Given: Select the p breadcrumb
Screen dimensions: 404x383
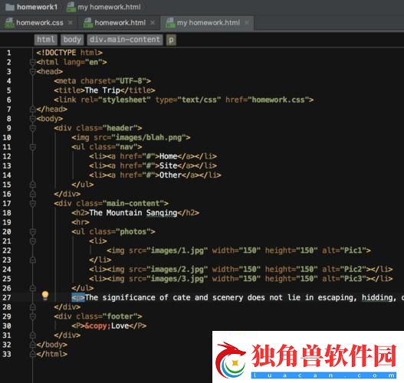Looking at the screenshot, I should (x=171, y=40).
